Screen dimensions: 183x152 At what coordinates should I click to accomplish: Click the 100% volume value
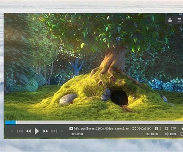pos(173,134)
